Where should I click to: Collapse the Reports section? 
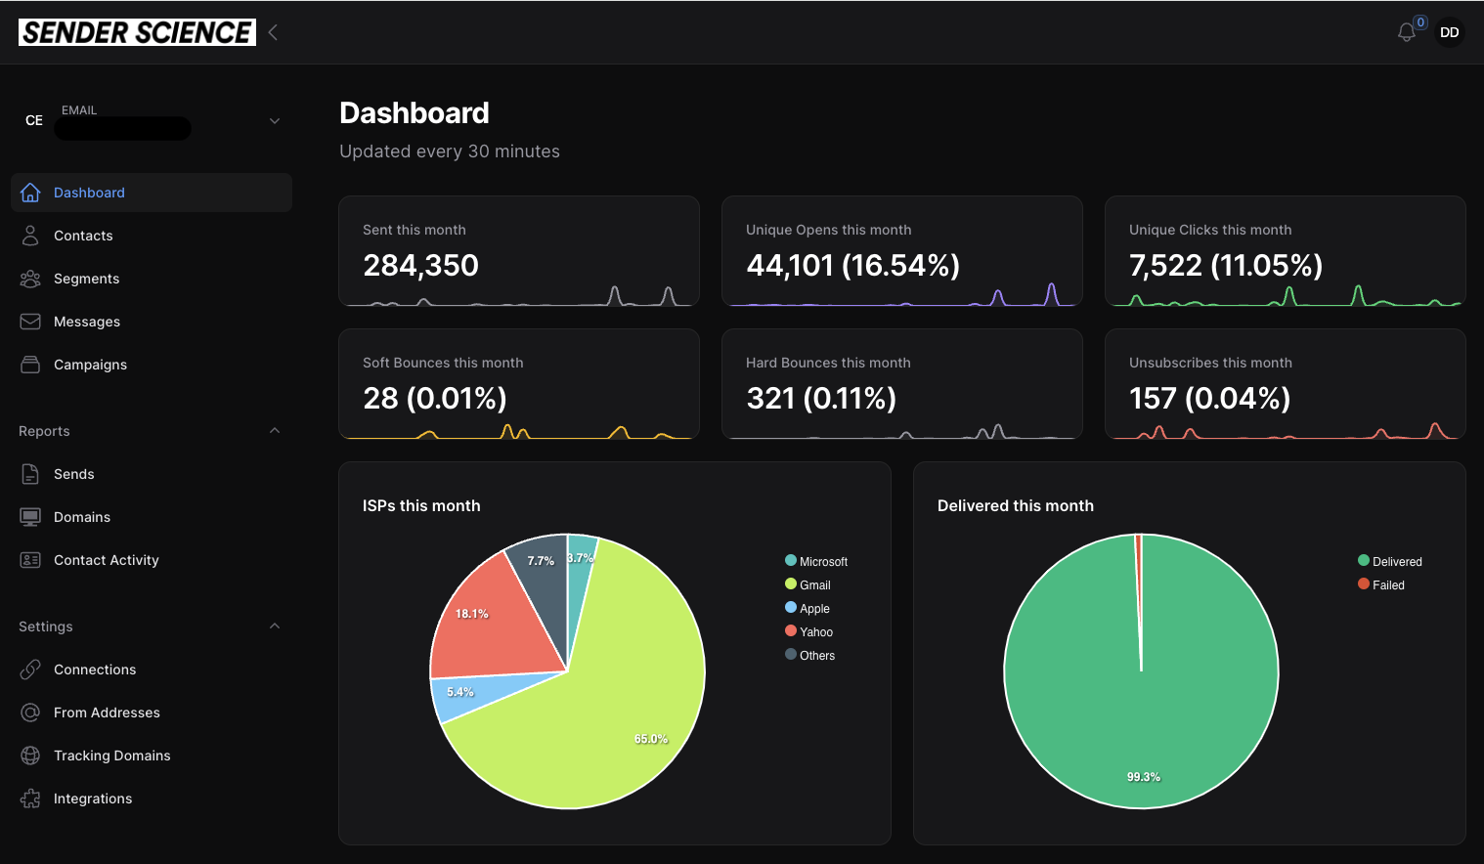275,431
